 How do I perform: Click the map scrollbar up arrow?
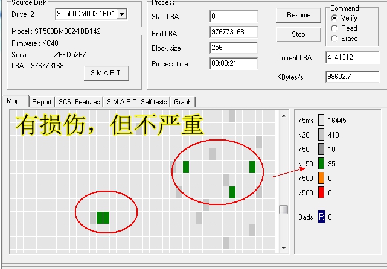point(284,116)
